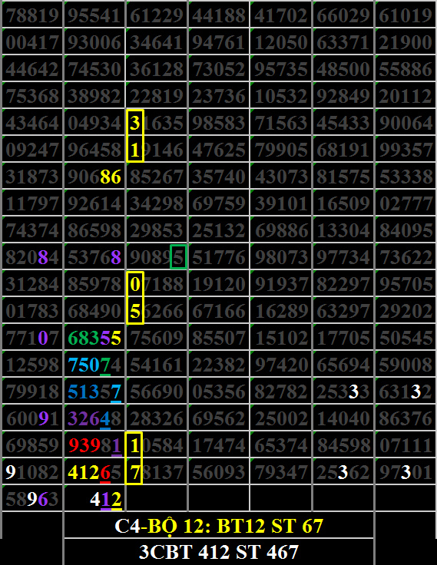437x565 pixels.
Task: Click on cell 95735
Action: (281, 68)
